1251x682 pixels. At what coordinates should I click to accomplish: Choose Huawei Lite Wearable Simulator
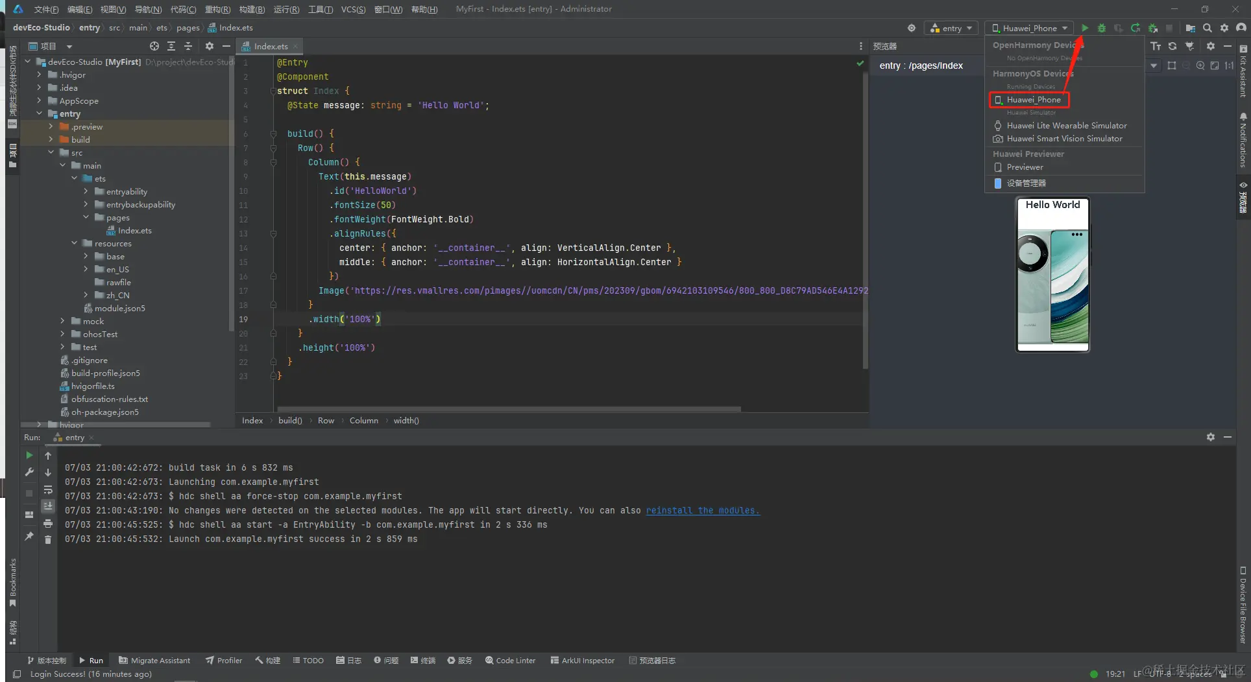pyautogui.click(x=1064, y=126)
